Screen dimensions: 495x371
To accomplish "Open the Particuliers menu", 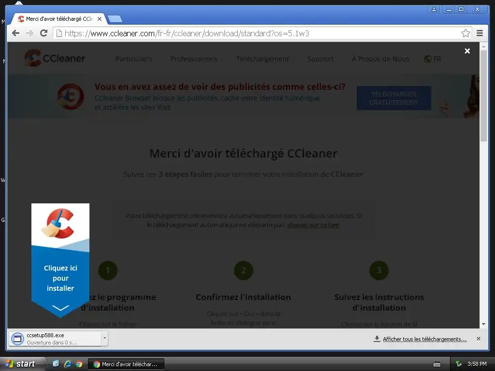I will [133, 59].
